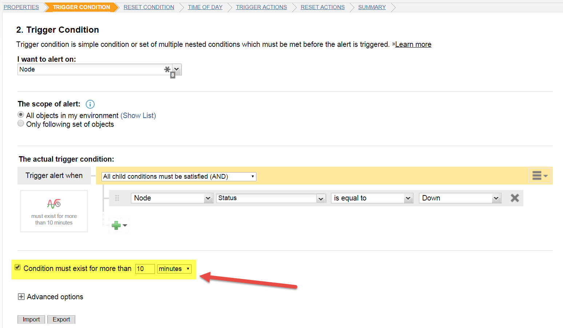Switch to the Reset Condition step

click(149, 7)
